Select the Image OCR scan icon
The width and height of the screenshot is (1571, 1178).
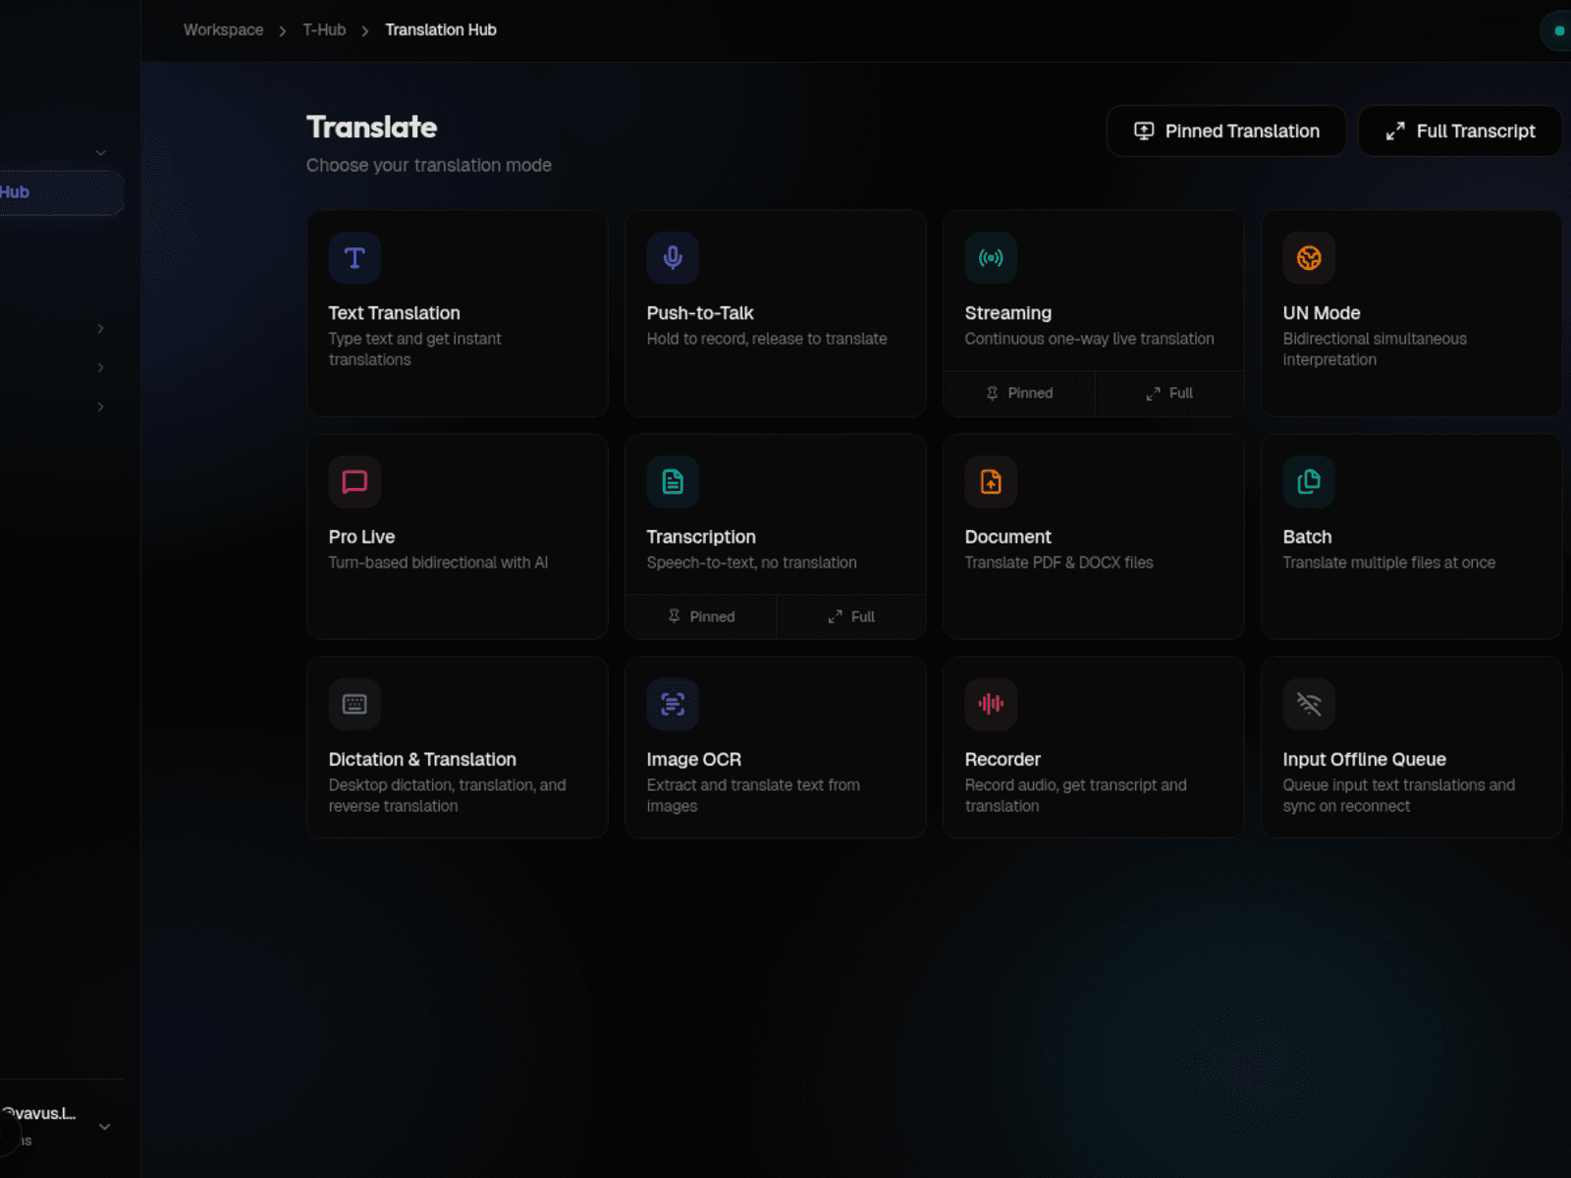point(673,704)
